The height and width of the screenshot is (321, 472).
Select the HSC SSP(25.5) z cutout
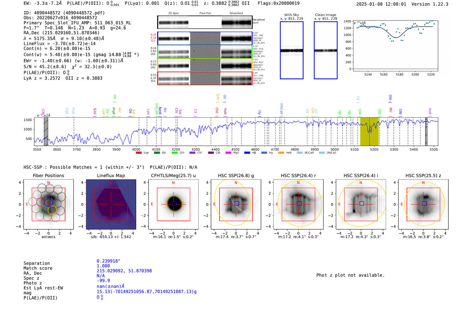point(423,204)
